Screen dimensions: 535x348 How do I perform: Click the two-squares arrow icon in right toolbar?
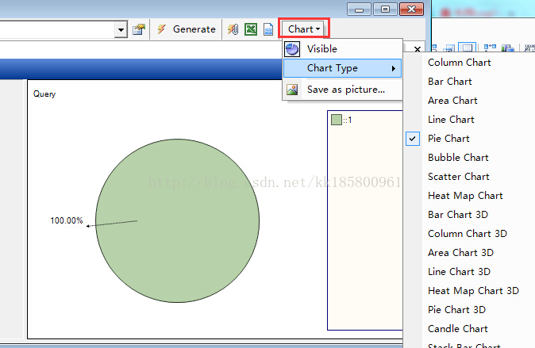tap(490, 48)
